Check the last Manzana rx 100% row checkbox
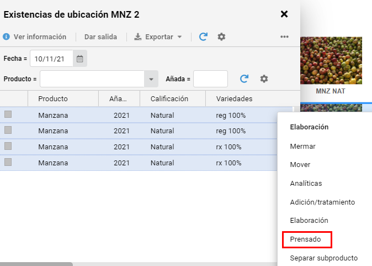 (x=8, y=162)
